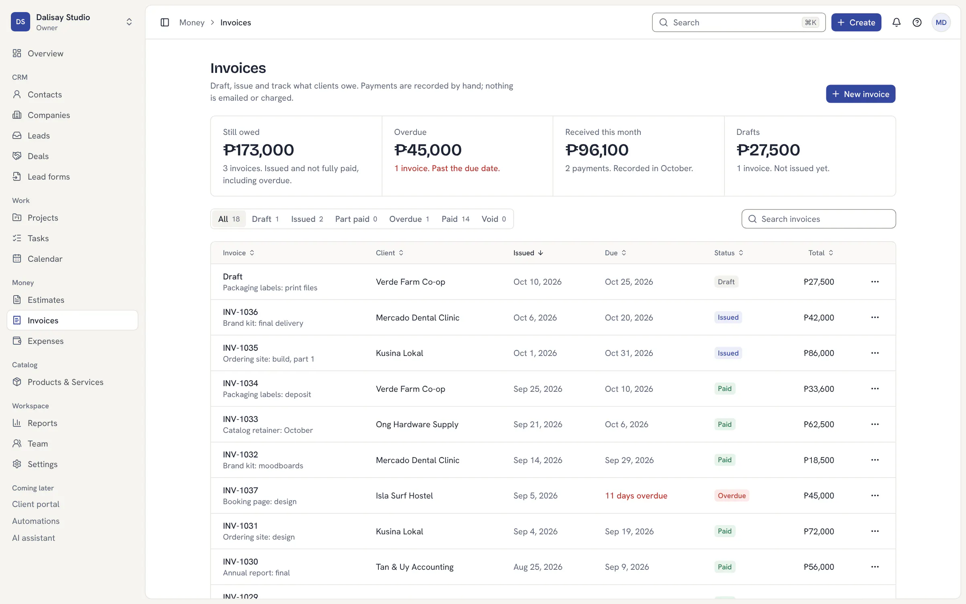Open Products & Services in the sidebar
966x604 pixels.
point(72,382)
